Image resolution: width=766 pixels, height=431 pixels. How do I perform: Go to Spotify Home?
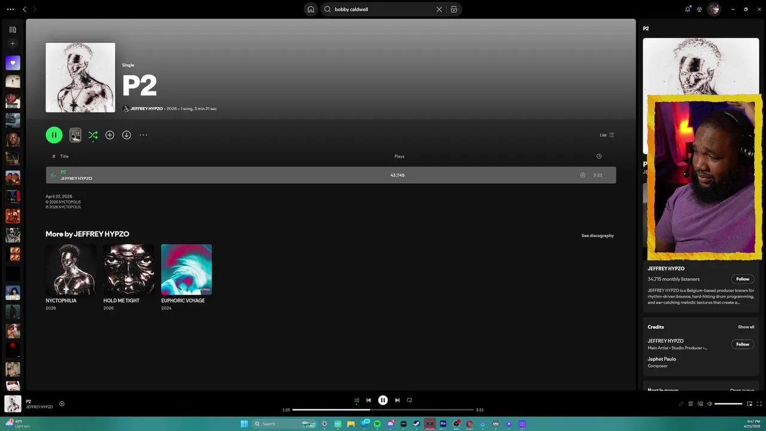(311, 9)
